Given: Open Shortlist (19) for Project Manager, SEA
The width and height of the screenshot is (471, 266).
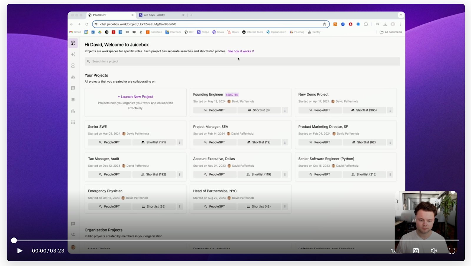Looking at the screenshot, I should coord(259,142).
